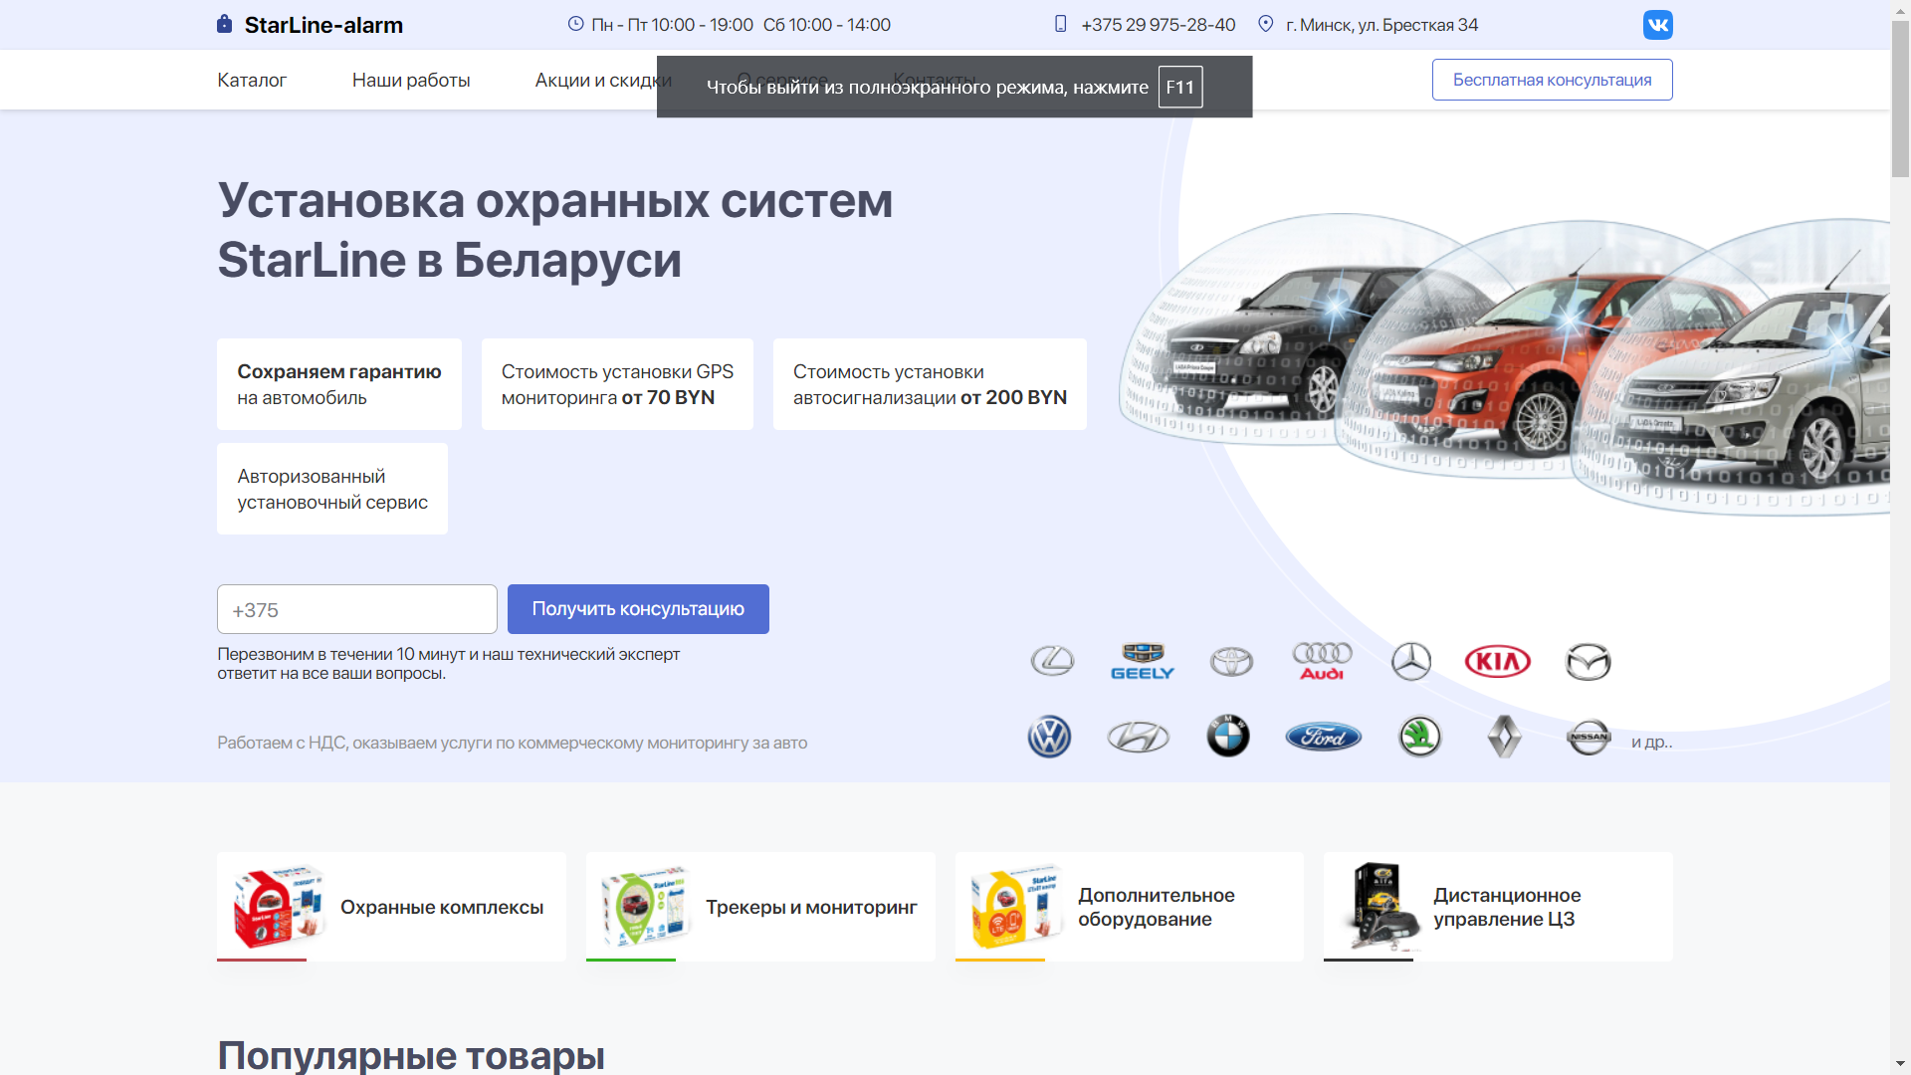Click the map pin address icon
1911x1075 pixels.
(x=1265, y=24)
